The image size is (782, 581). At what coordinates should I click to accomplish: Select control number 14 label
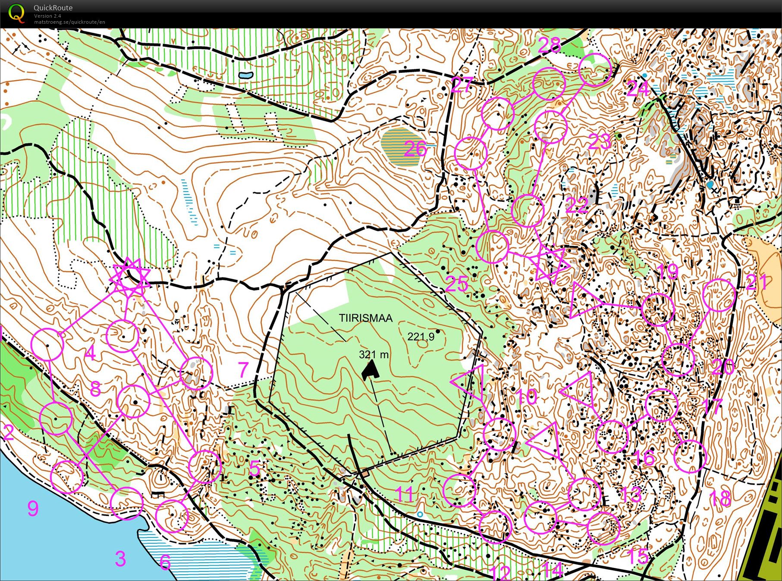click(x=553, y=570)
